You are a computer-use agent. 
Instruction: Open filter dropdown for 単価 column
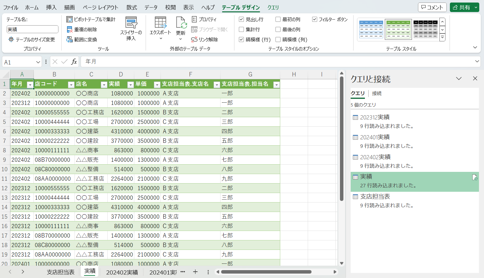point(157,85)
